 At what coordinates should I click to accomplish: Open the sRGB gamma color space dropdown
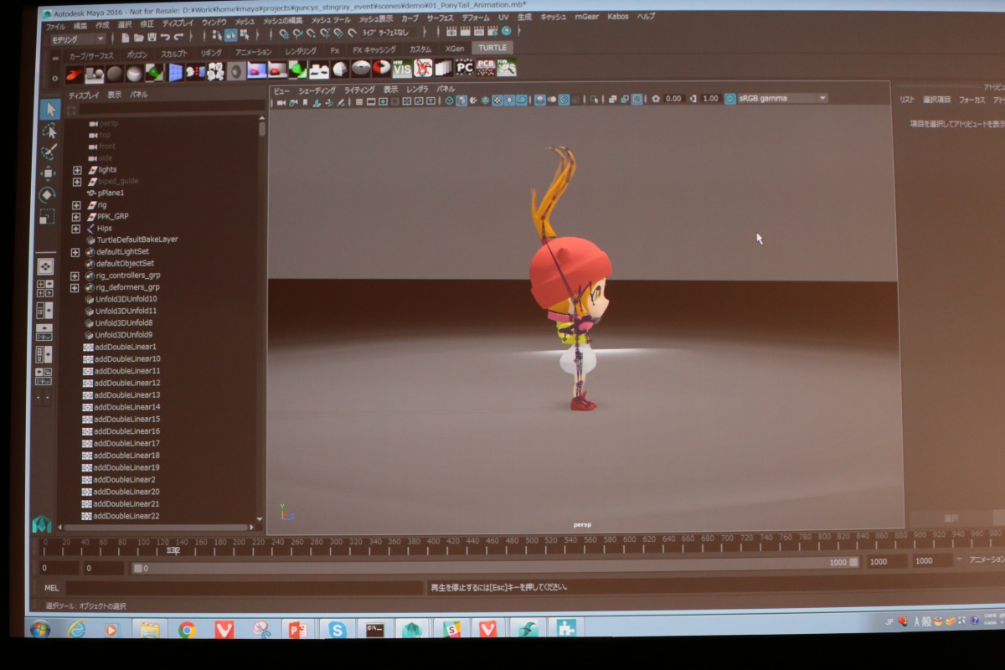(x=822, y=99)
